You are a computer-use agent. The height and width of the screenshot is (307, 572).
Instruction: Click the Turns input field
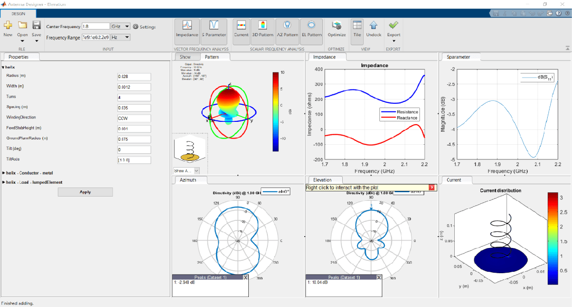pos(134,98)
